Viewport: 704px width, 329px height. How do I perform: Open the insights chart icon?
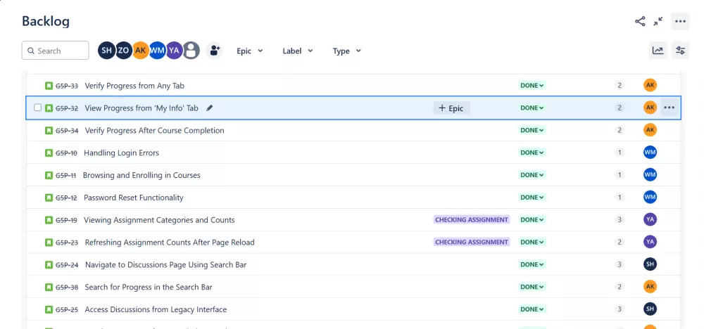point(658,51)
